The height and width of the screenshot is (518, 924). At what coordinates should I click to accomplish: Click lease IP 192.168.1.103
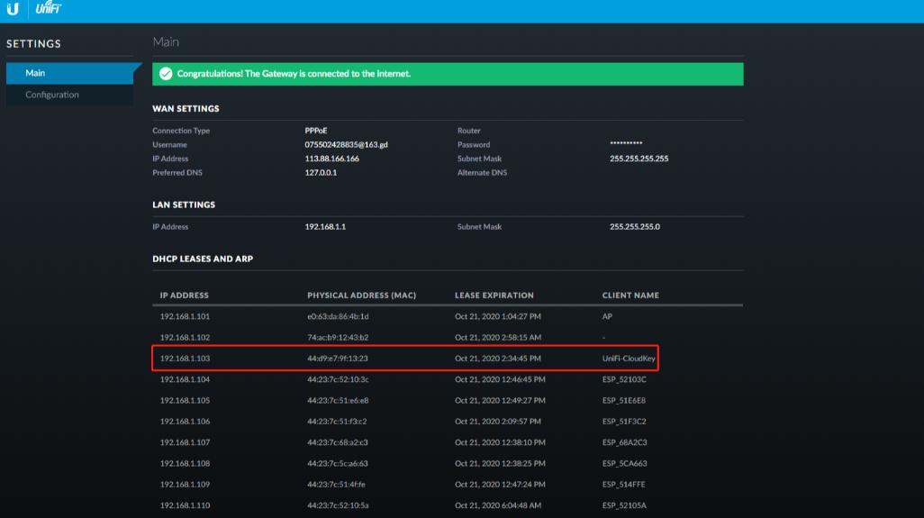(185, 359)
